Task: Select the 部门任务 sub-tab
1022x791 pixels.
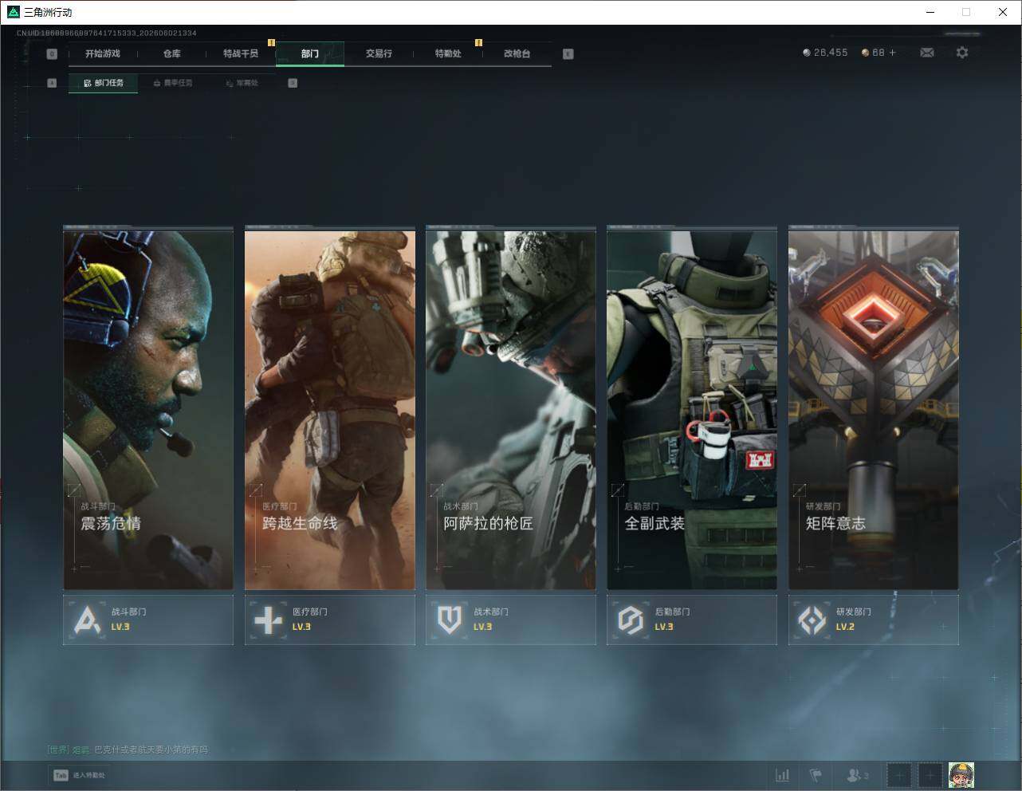Action: 103,83
